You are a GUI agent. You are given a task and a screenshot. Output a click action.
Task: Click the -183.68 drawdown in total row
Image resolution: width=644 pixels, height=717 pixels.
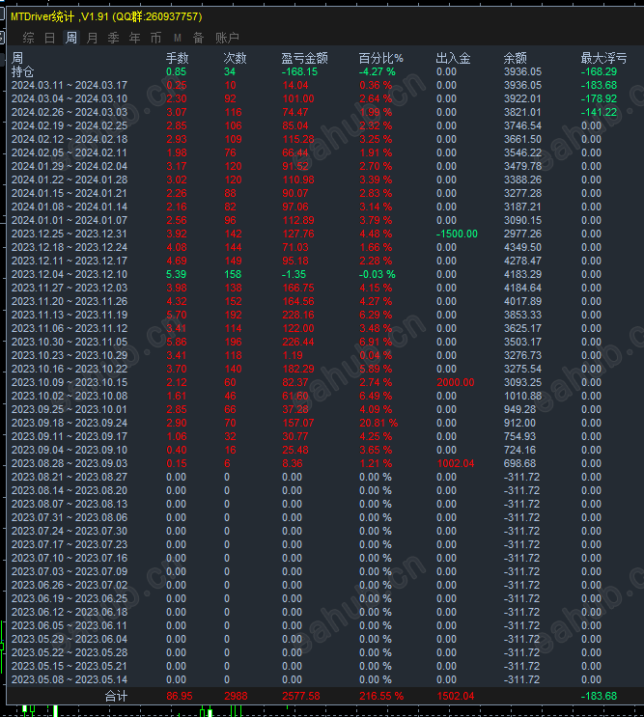(x=599, y=697)
